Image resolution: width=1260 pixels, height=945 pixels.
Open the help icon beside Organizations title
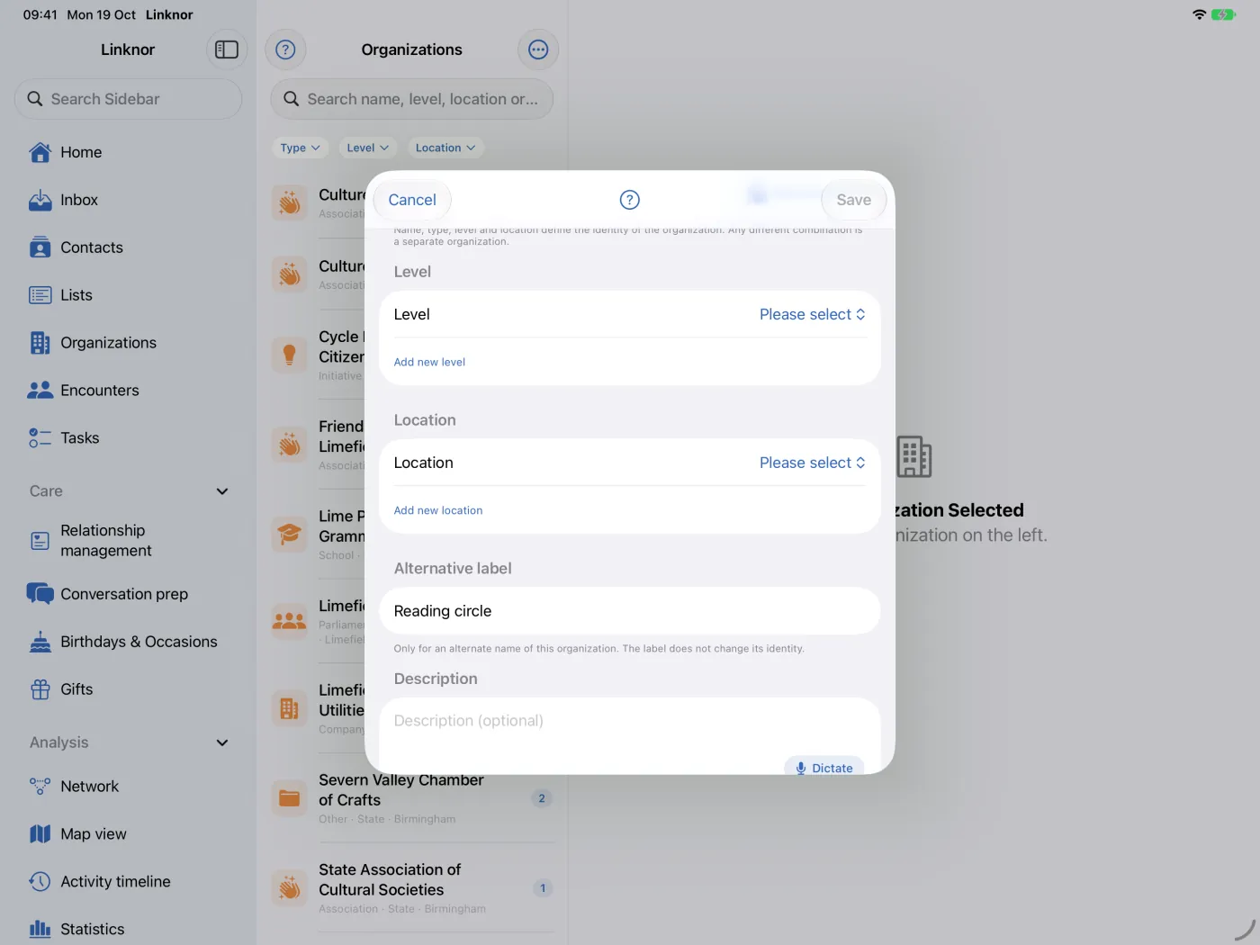(285, 49)
